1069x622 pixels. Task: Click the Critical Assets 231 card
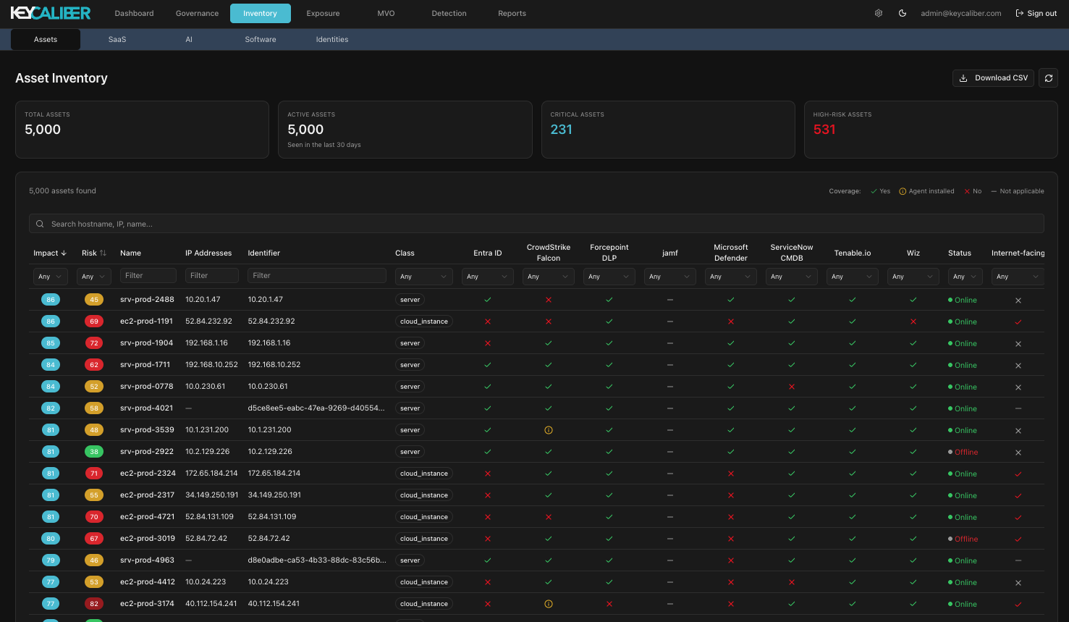(x=668, y=130)
